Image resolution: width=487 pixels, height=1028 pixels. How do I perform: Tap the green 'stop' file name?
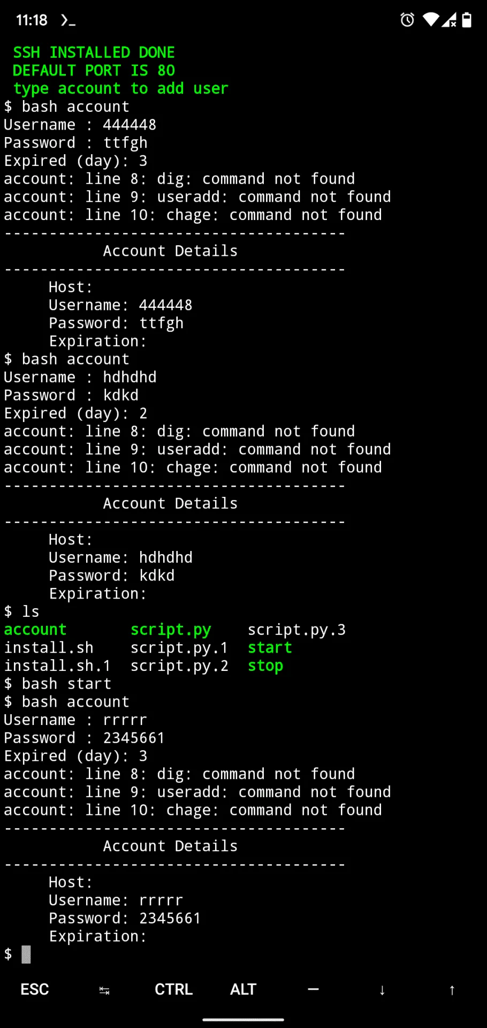tap(265, 666)
